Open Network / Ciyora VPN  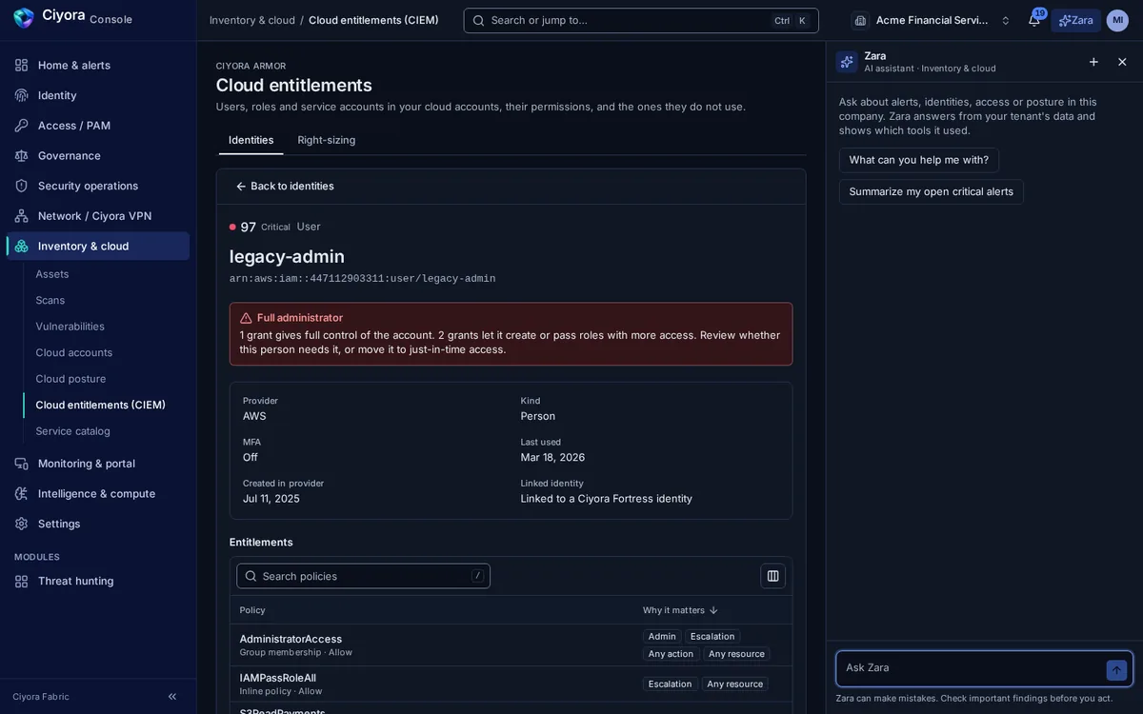click(x=98, y=216)
